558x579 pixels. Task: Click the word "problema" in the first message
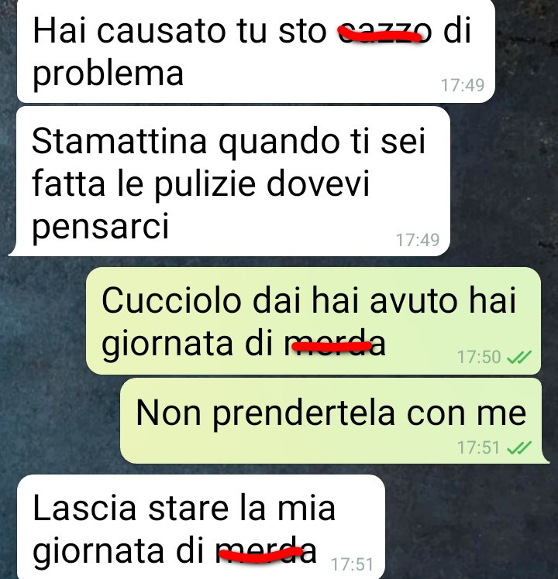108,74
